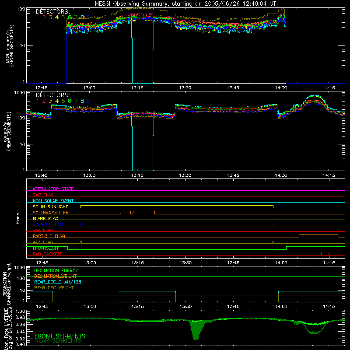Click the 0.92 y-axis value on the livetime plot
This screenshot has width=350, height=350.
click(20, 338)
